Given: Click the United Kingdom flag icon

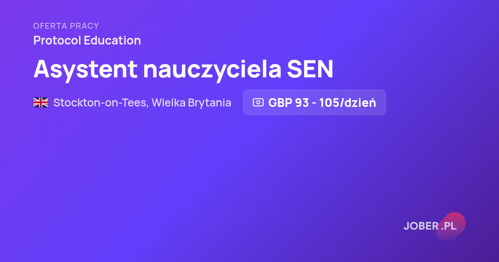Looking at the screenshot, I should pyautogui.click(x=41, y=102).
